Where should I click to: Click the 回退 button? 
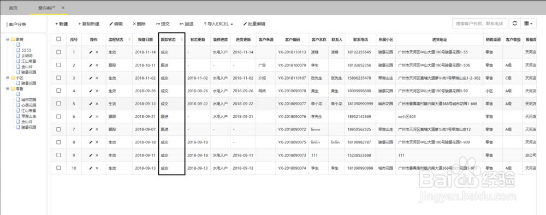[186, 24]
